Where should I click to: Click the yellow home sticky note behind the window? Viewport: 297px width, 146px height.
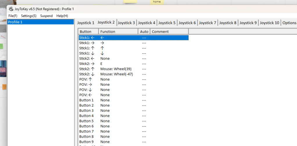tap(157, 2)
